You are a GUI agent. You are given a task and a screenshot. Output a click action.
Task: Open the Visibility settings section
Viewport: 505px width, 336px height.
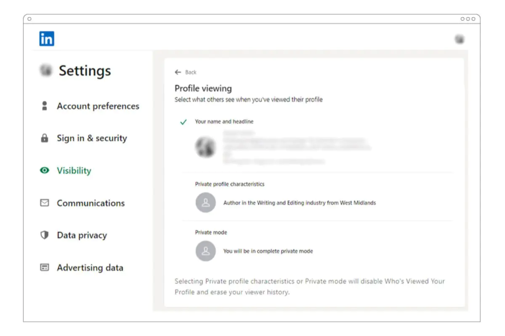[74, 170]
